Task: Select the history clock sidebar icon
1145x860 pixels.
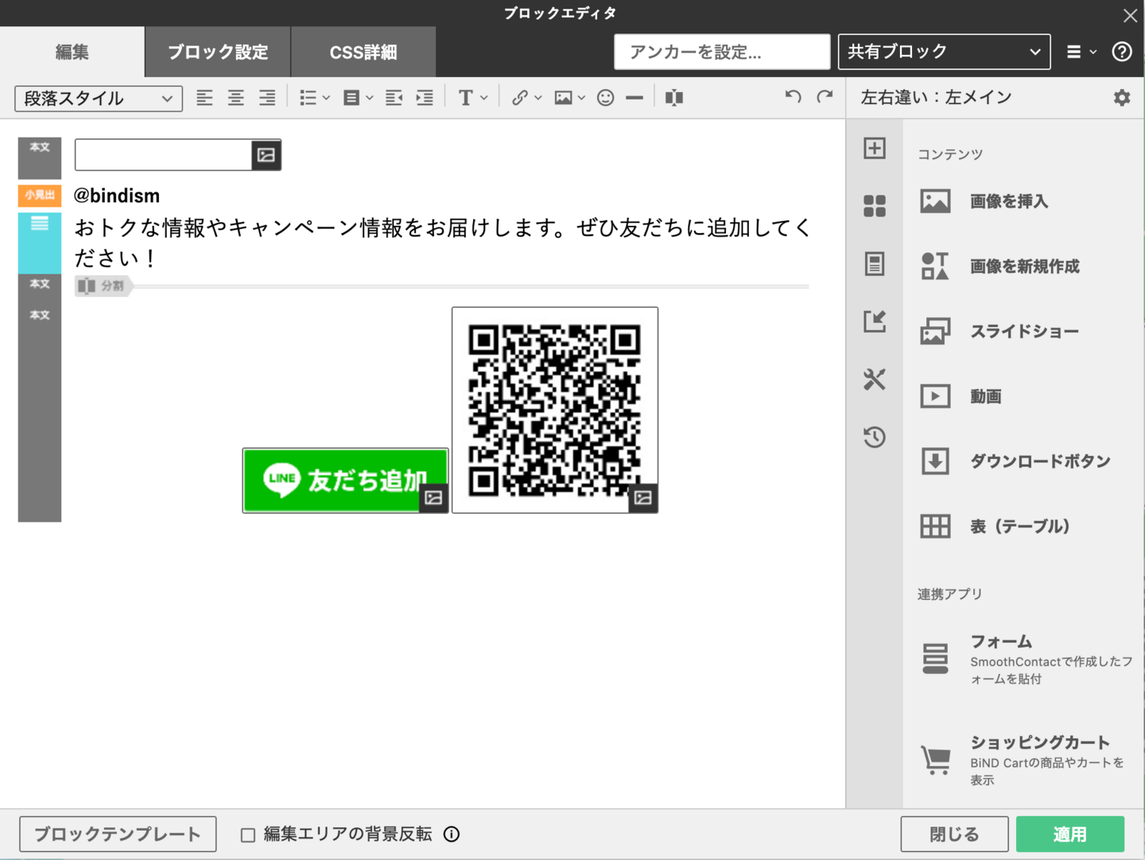Action: click(875, 437)
